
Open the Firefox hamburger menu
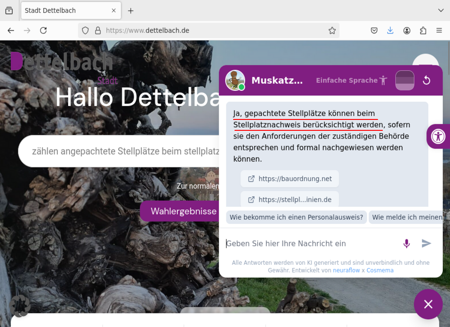tap(439, 30)
